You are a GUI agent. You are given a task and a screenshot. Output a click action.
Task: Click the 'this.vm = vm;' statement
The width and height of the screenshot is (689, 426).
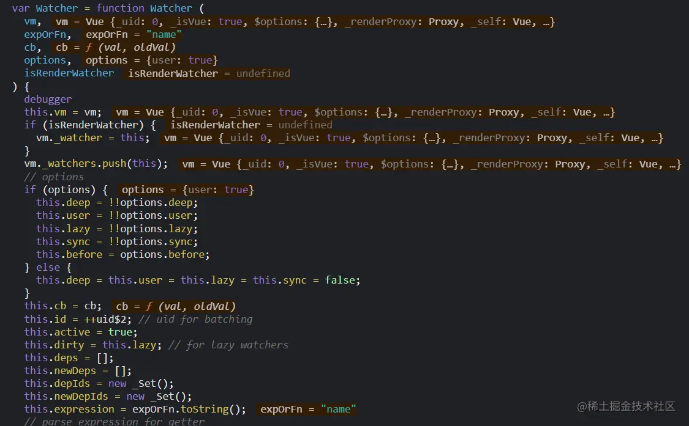[63, 112]
